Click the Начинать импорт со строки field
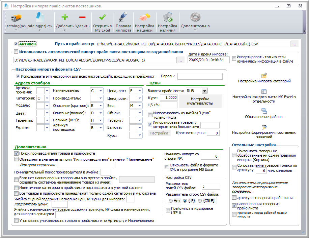Image resolution: width=309 pixels, height=238 pixels. tap(210, 156)
